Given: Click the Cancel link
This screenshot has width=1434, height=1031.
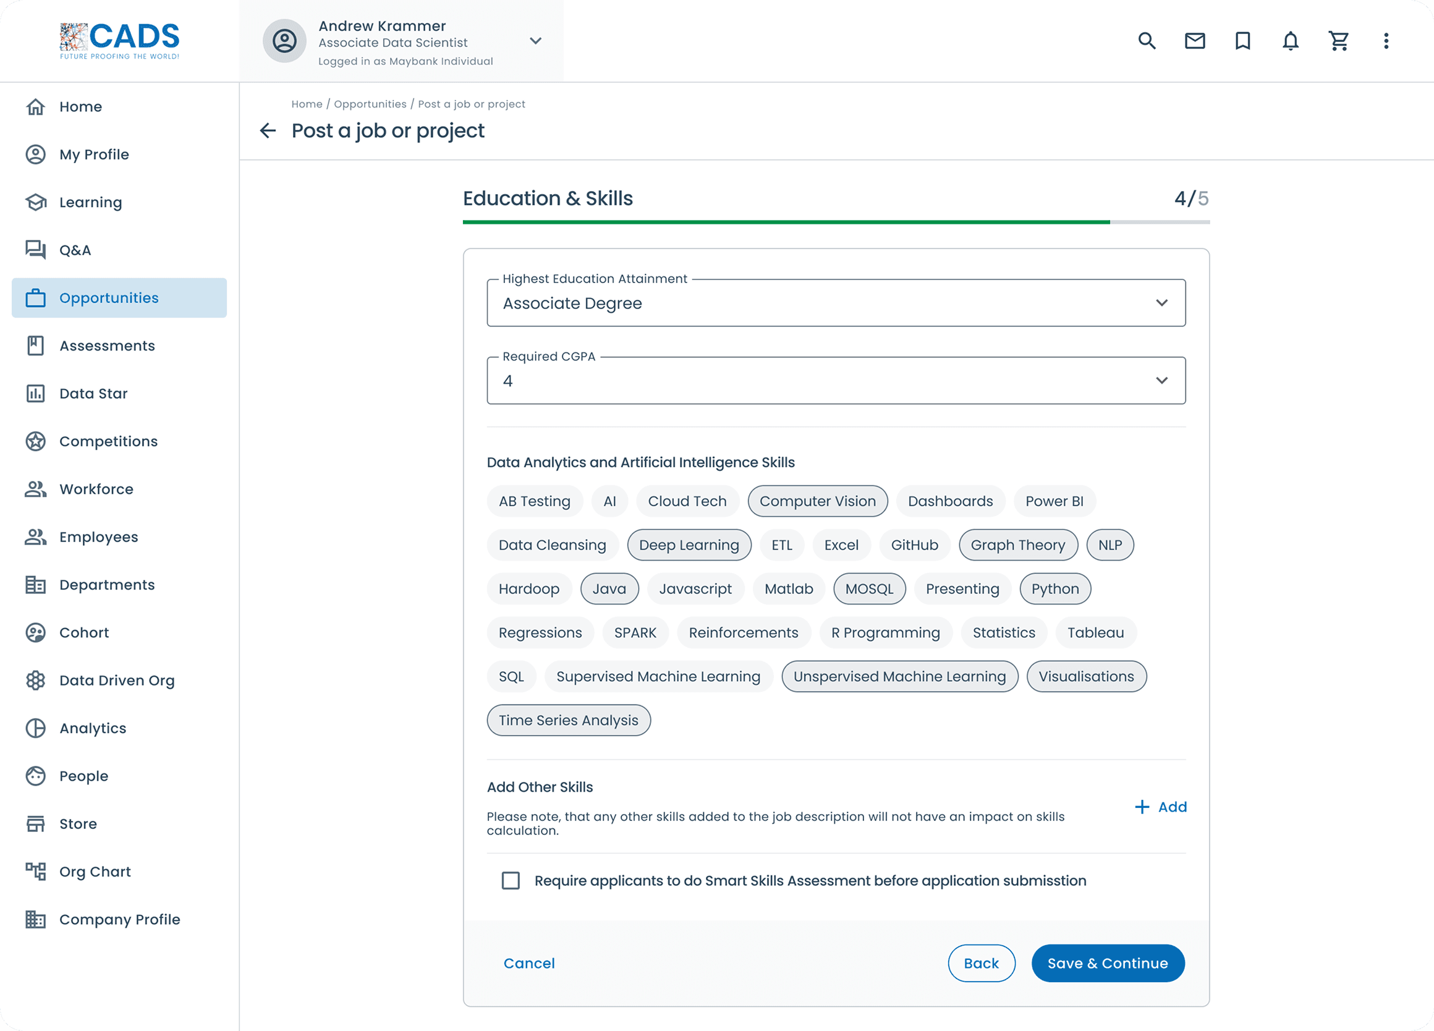Looking at the screenshot, I should point(528,964).
